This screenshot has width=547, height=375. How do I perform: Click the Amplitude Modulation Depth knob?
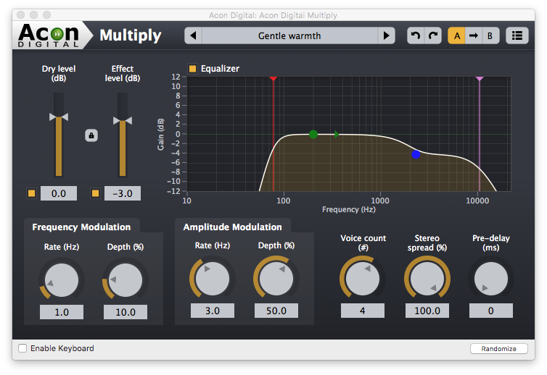click(x=276, y=279)
